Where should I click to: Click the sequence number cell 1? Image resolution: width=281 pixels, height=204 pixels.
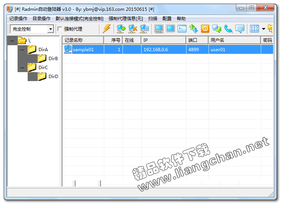(x=114, y=49)
